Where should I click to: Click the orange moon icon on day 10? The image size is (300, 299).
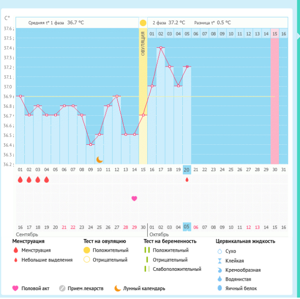point(99,159)
